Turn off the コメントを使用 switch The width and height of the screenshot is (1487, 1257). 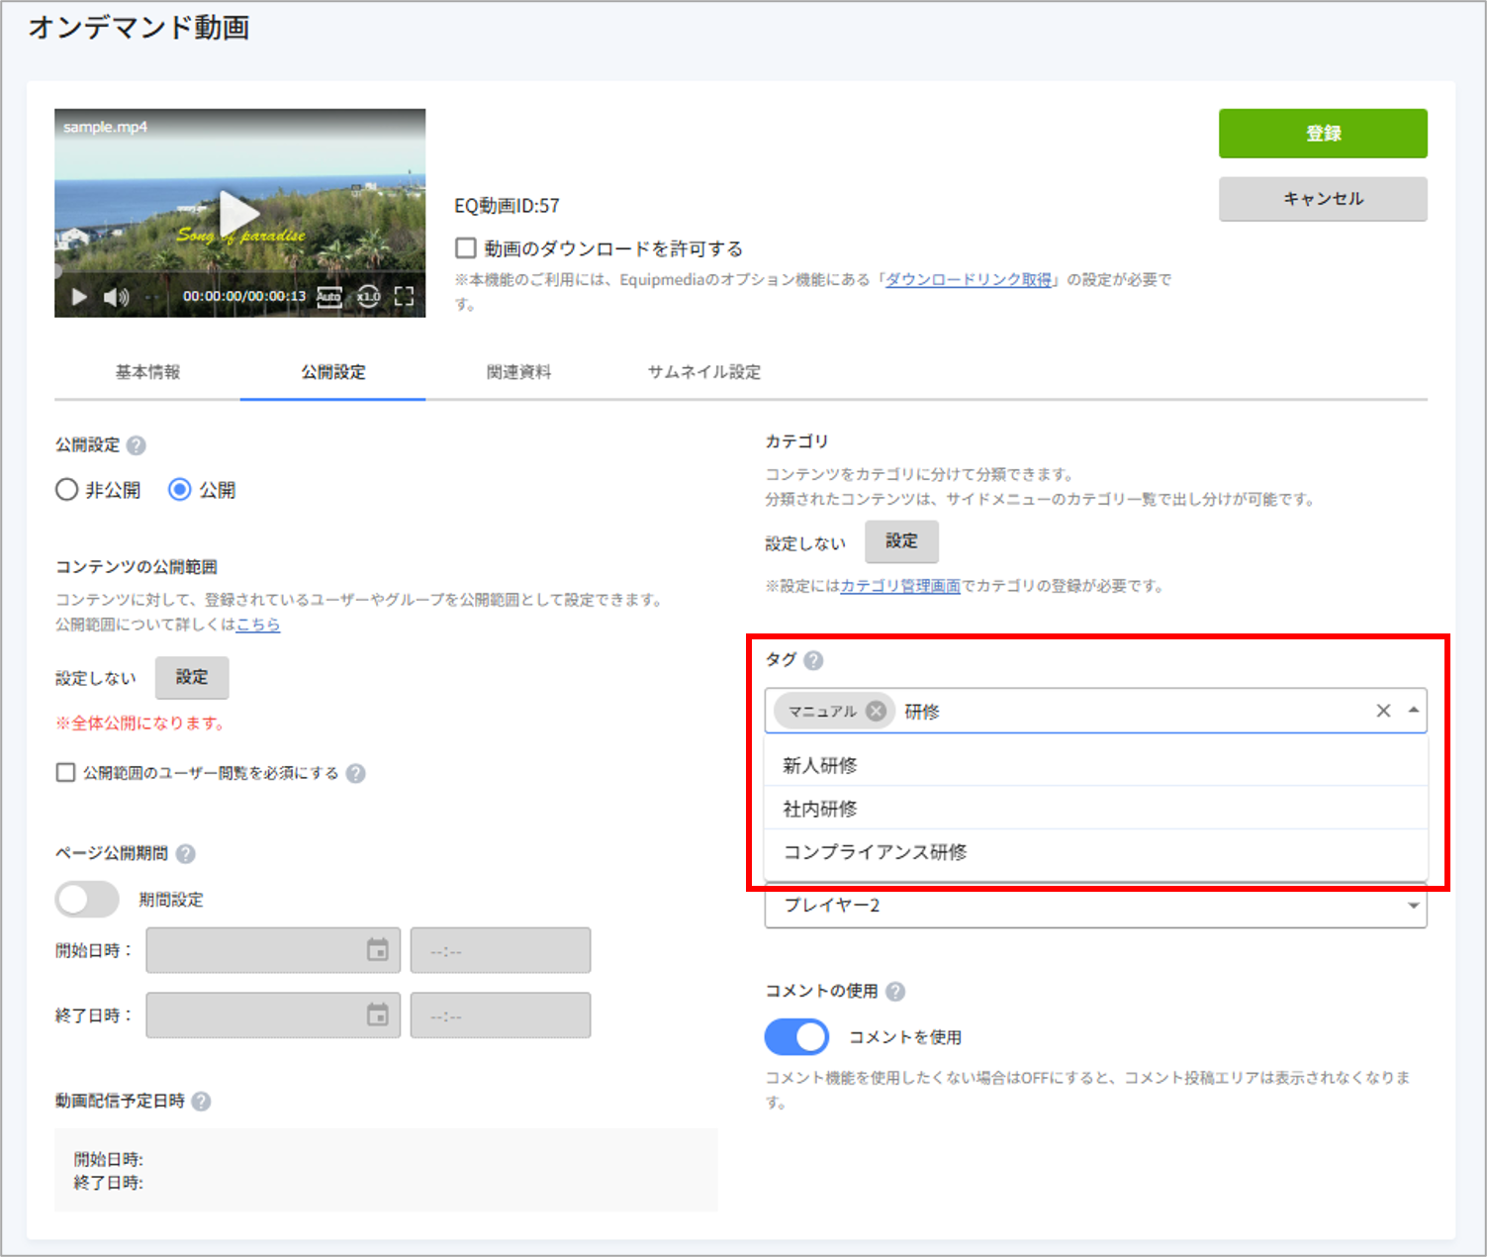pos(796,1036)
